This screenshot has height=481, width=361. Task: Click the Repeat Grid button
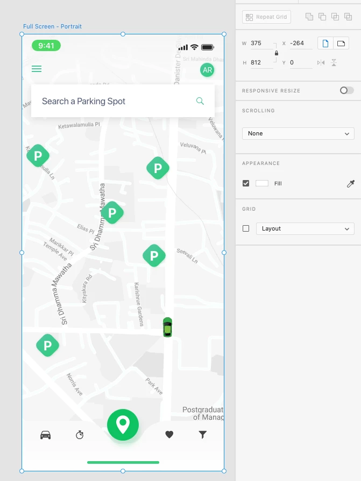click(x=266, y=17)
